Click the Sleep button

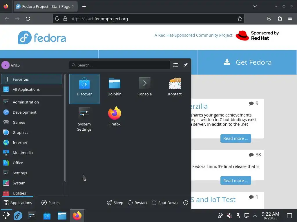(x=115, y=203)
